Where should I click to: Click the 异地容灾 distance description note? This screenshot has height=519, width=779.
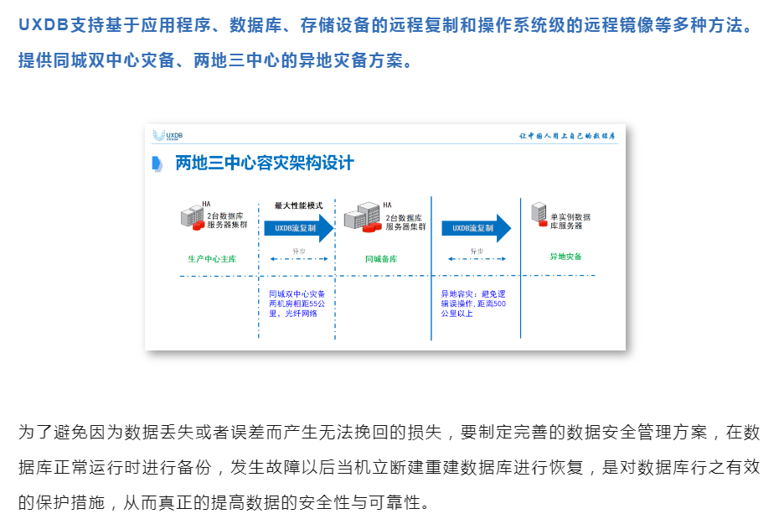point(474,304)
